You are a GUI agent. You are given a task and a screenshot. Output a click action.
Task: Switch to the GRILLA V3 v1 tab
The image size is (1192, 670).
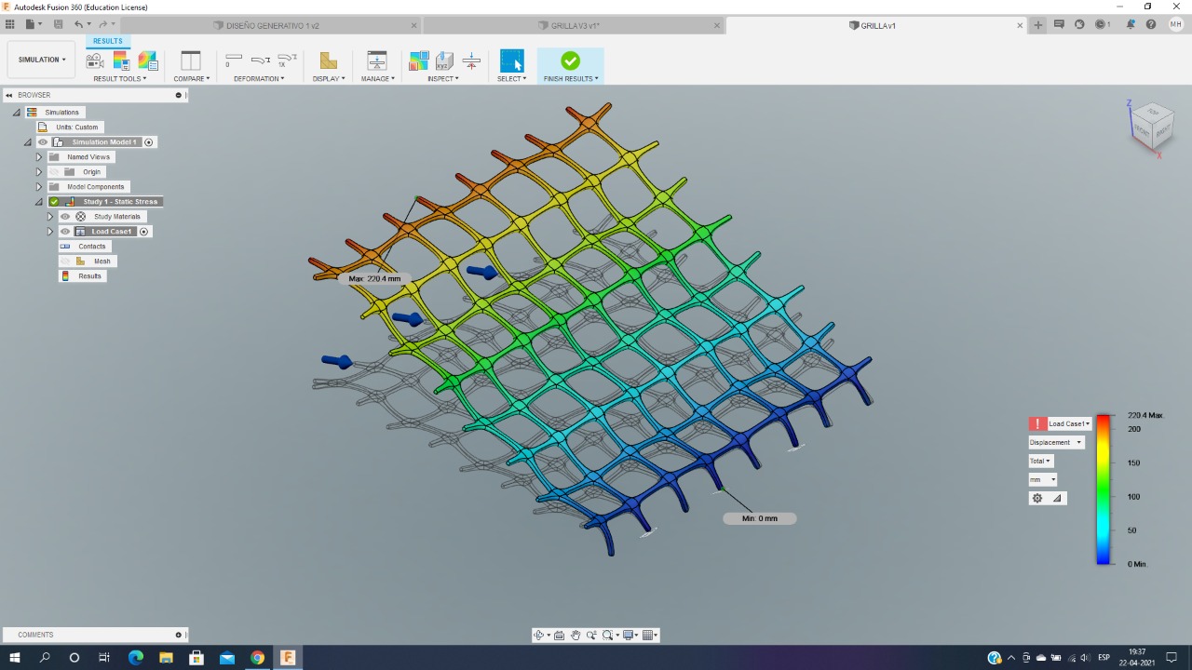[x=570, y=26]
